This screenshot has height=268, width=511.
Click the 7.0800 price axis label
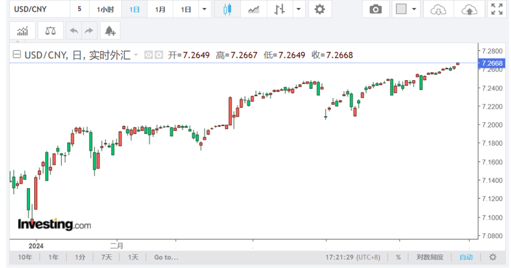click(492, 236)
